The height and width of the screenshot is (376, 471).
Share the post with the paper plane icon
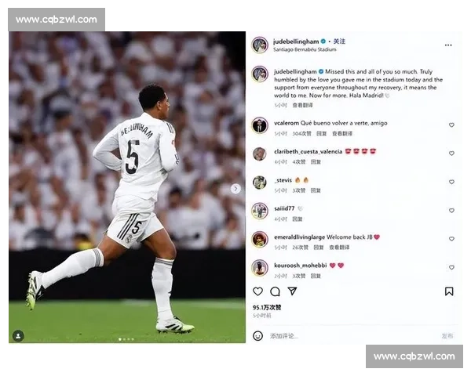(292, 291)
